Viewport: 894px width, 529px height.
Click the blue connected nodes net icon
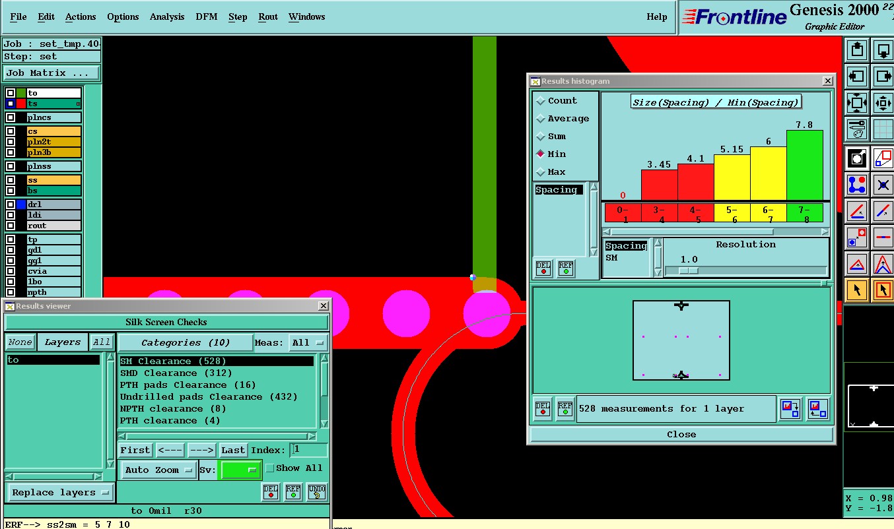tap(857, 185)
